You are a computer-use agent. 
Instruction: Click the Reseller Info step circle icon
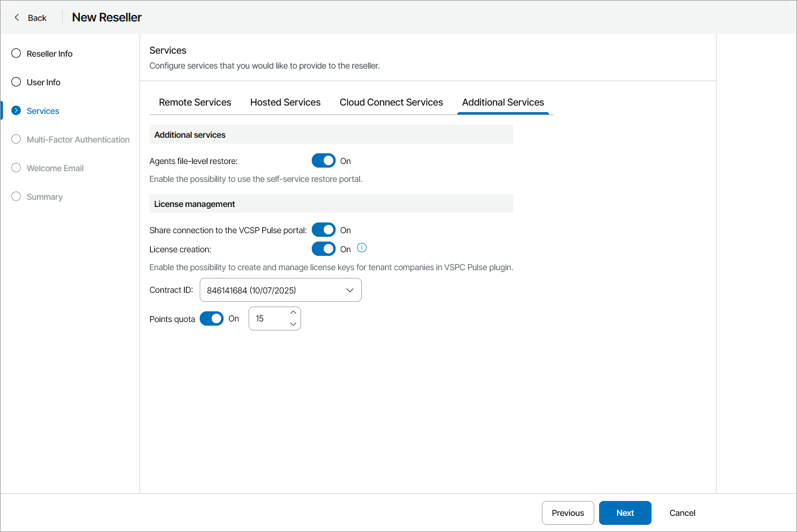[x=16, y=54]
